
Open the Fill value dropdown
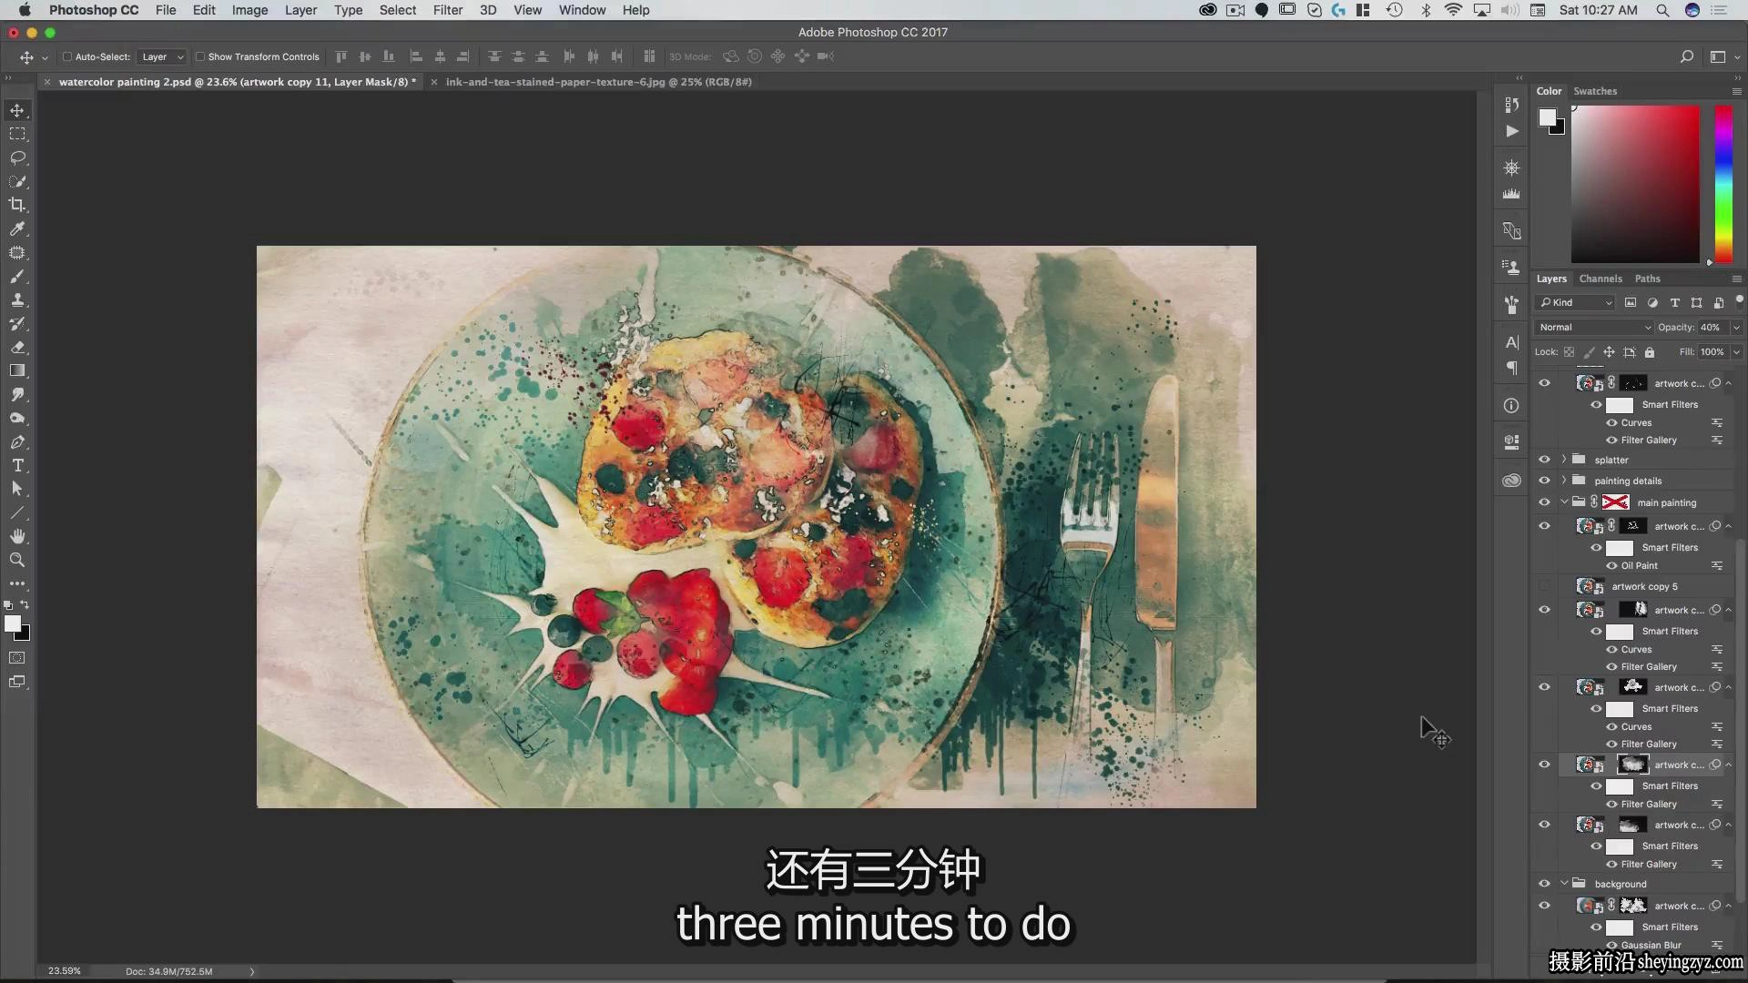pyautogui.click(x=1736, y=352)
